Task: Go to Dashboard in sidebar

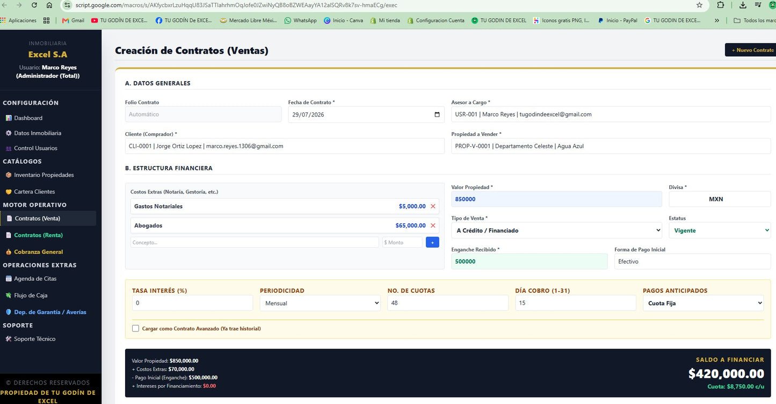Action: (x=28, y=118)
